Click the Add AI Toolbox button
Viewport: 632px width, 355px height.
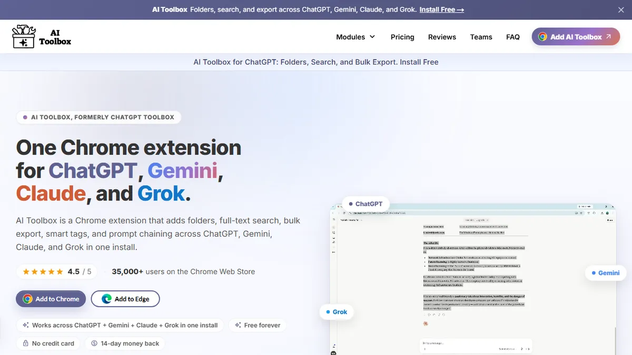(576, 37)
